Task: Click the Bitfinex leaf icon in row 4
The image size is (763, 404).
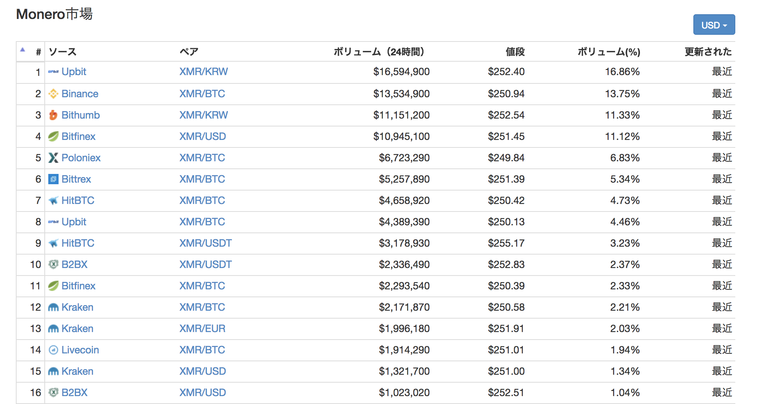Action: 53,136
